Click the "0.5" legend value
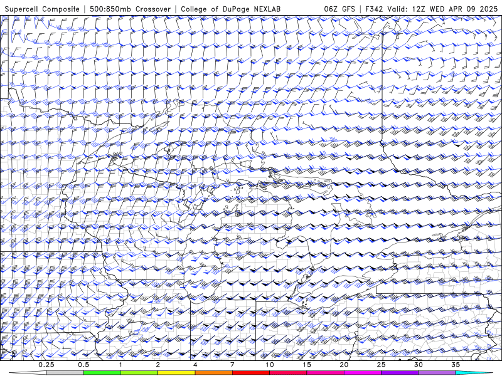This screenshot has height=376, width=502. [x=83, y=365]
